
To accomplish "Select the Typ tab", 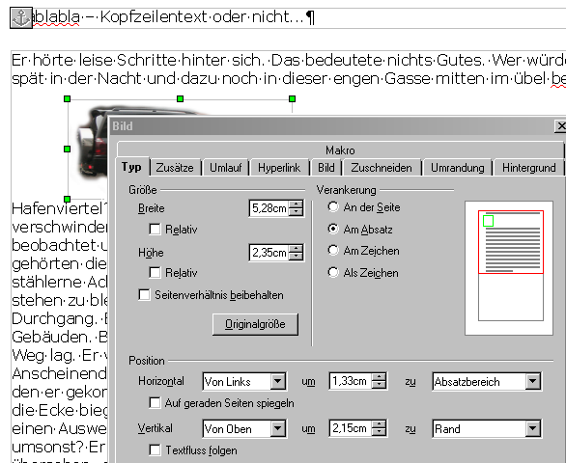I will 131,167.
